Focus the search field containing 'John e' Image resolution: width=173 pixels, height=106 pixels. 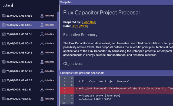coord(29,5)
